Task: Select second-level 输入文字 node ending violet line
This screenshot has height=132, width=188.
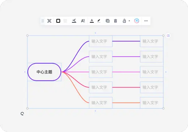Action: pyautogui.click(x=151, y=57)
